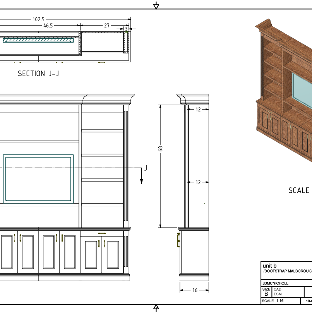Image resolution: width=312 pixels, height=312 pixels.
Task: Click the bottom center border arrow marker
Action: click(x=156, y=308)
